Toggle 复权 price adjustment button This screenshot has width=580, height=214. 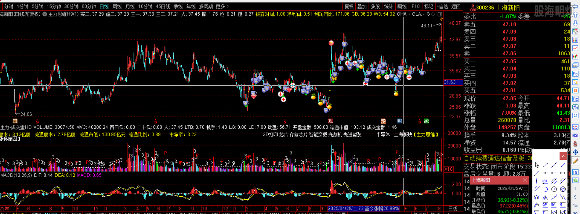349,6
